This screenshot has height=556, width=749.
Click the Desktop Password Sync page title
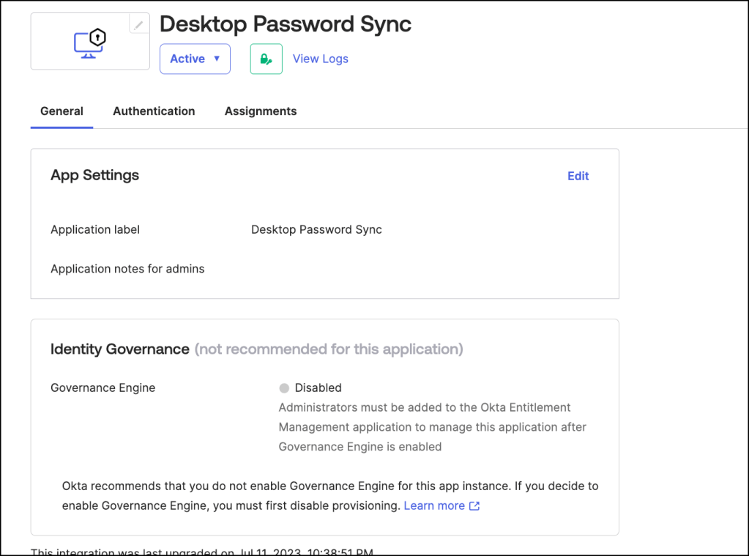pyautogui.click(x=286, y=24)
